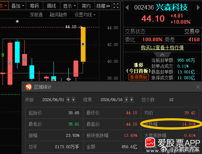Click the 区域统计 dialog logo icon

tap(29, 87)
